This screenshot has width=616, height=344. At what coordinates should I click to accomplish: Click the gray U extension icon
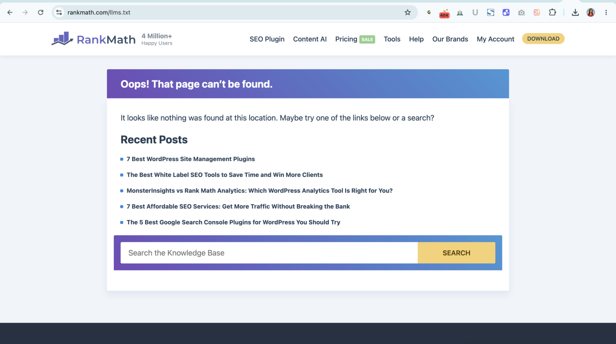click(475, 12)
